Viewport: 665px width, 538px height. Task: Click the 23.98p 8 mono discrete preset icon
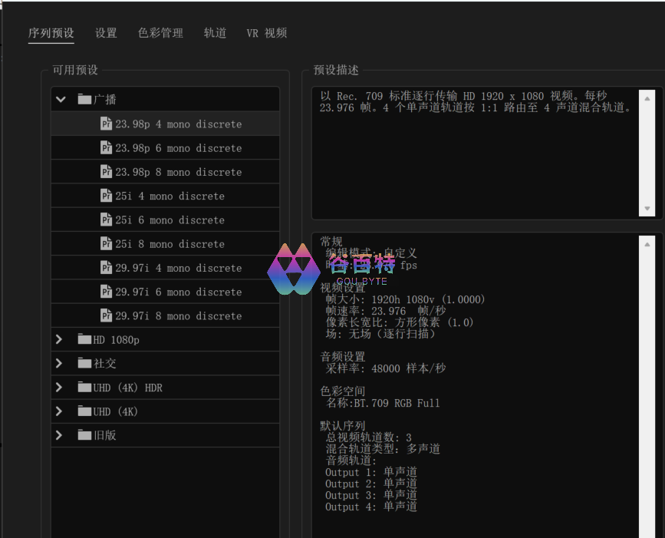(107, 172)
